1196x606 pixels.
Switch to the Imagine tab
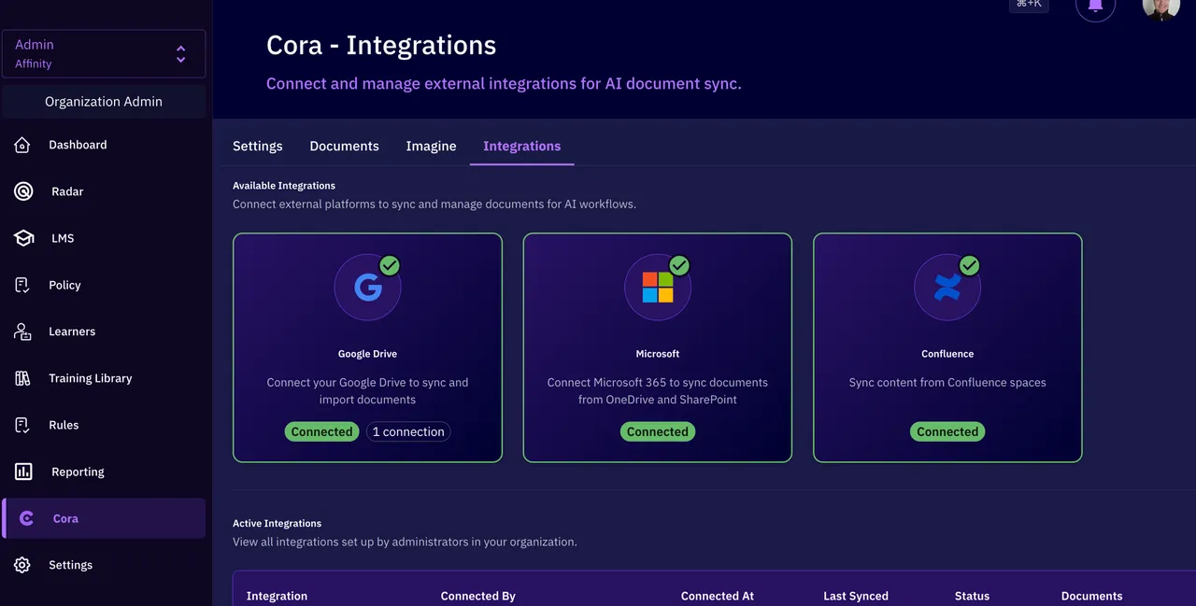pos(432,146)
